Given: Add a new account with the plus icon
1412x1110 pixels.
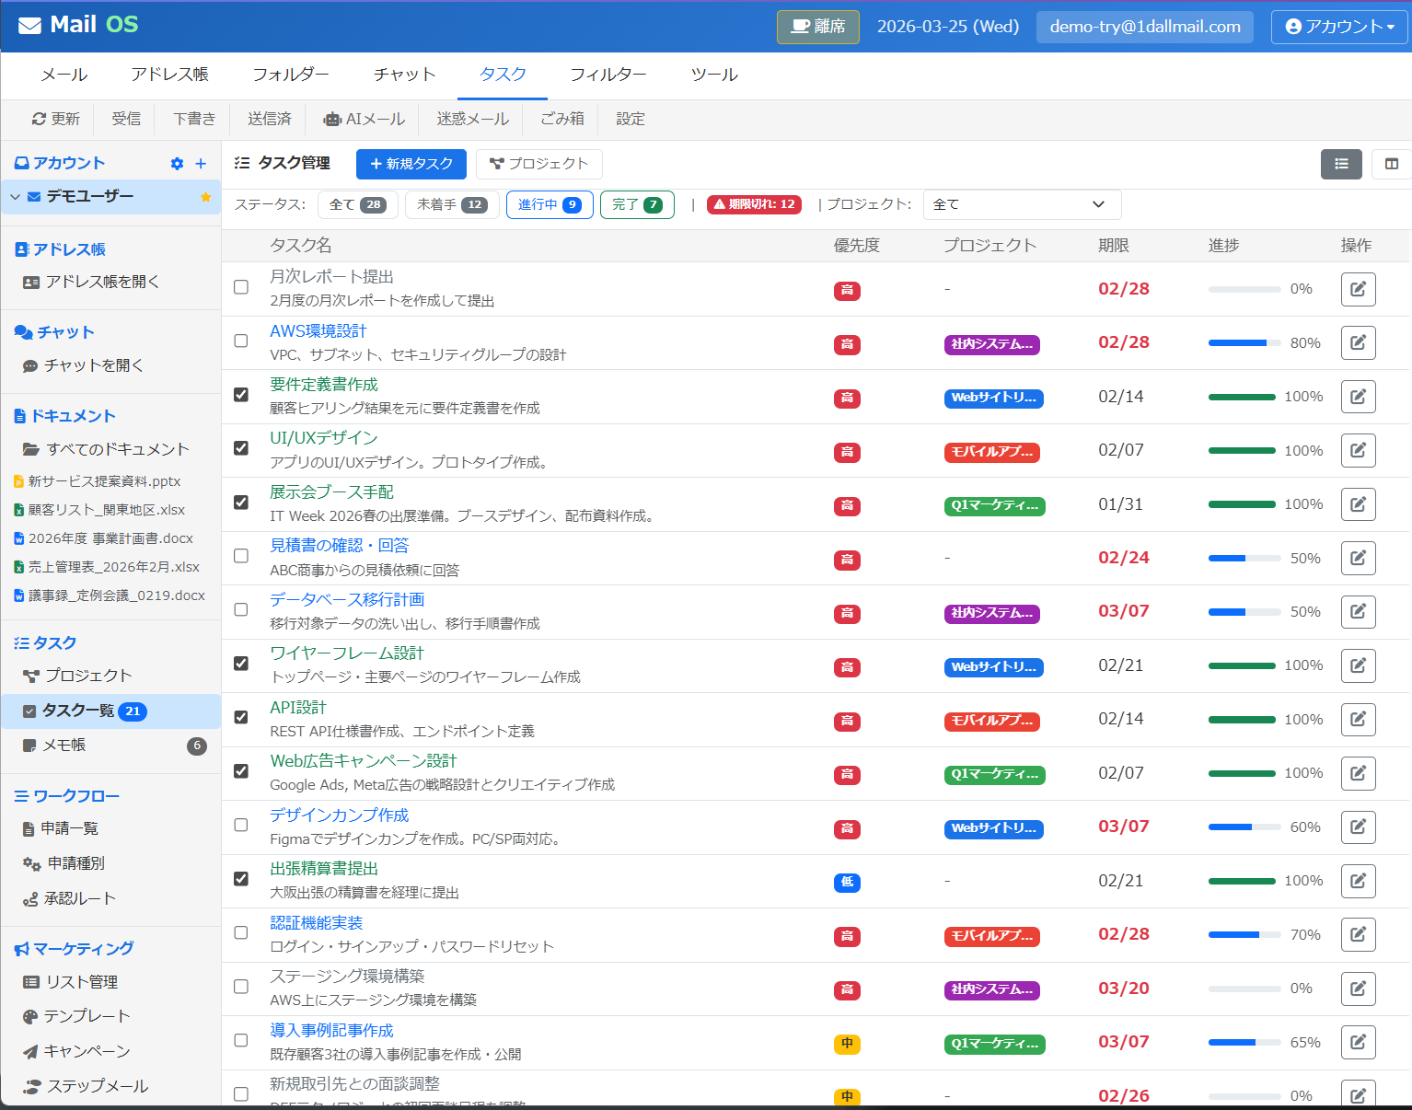Looking at the screenshot, I should tap(199, 163).
